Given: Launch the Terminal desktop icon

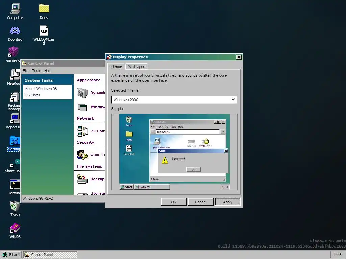Looking at the screenshot, I should tap(15, 187).
